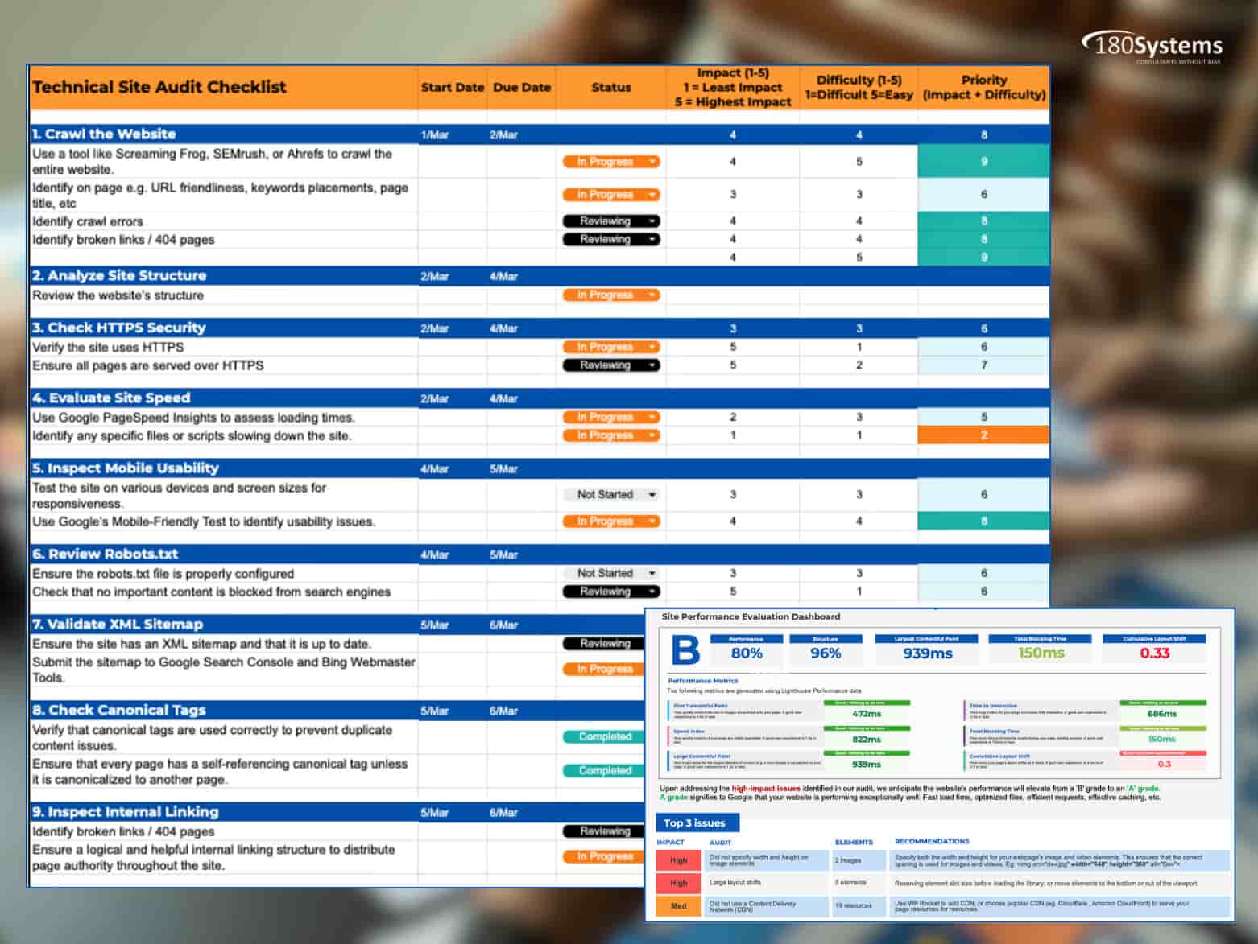Click the Start Date column header
This screenshot has height=944, width=1258.
453,88
